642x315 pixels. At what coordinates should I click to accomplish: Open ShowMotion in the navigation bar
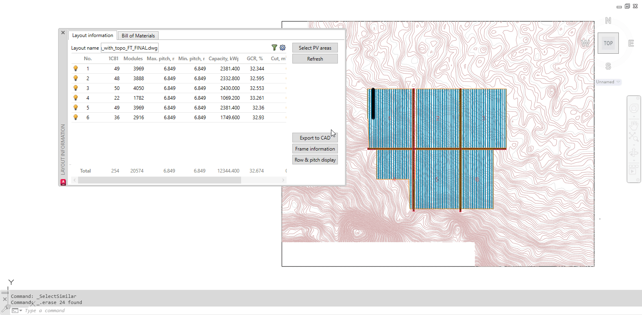[x=634, y=169]
